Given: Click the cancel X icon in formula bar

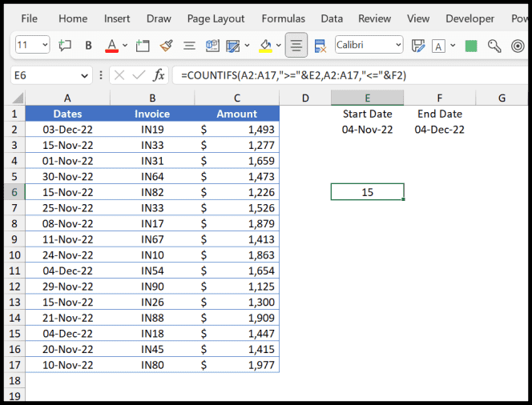Looking at the screenshot, I should coord(119,75).
